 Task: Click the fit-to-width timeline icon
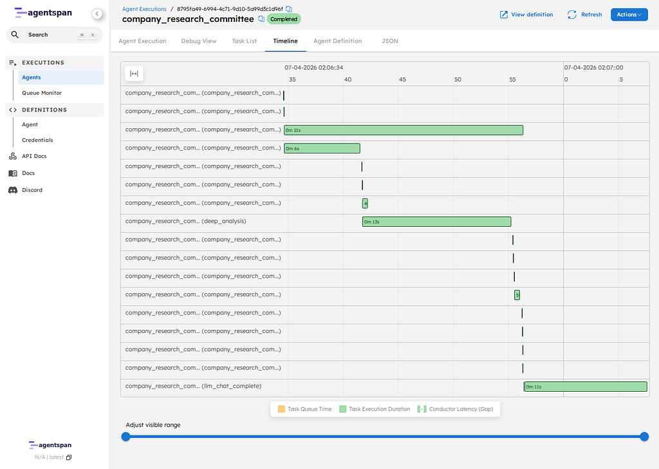(x=134, y=73)
